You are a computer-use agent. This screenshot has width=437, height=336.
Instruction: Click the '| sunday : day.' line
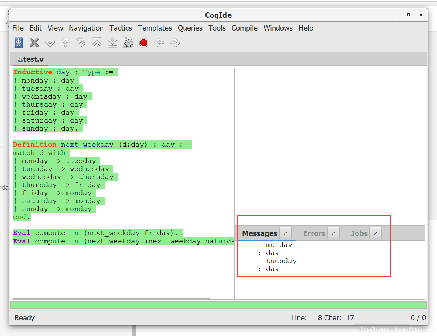tap(46, 128)
